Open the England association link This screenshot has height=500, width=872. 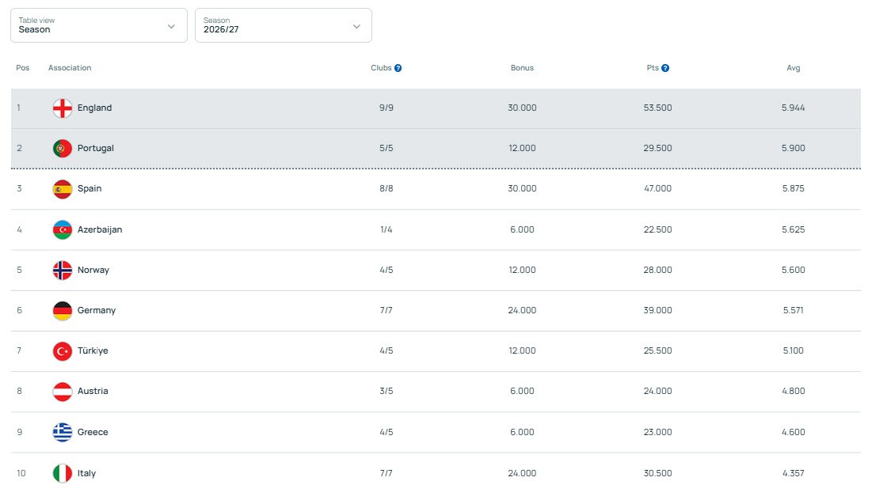pos(94,108)
